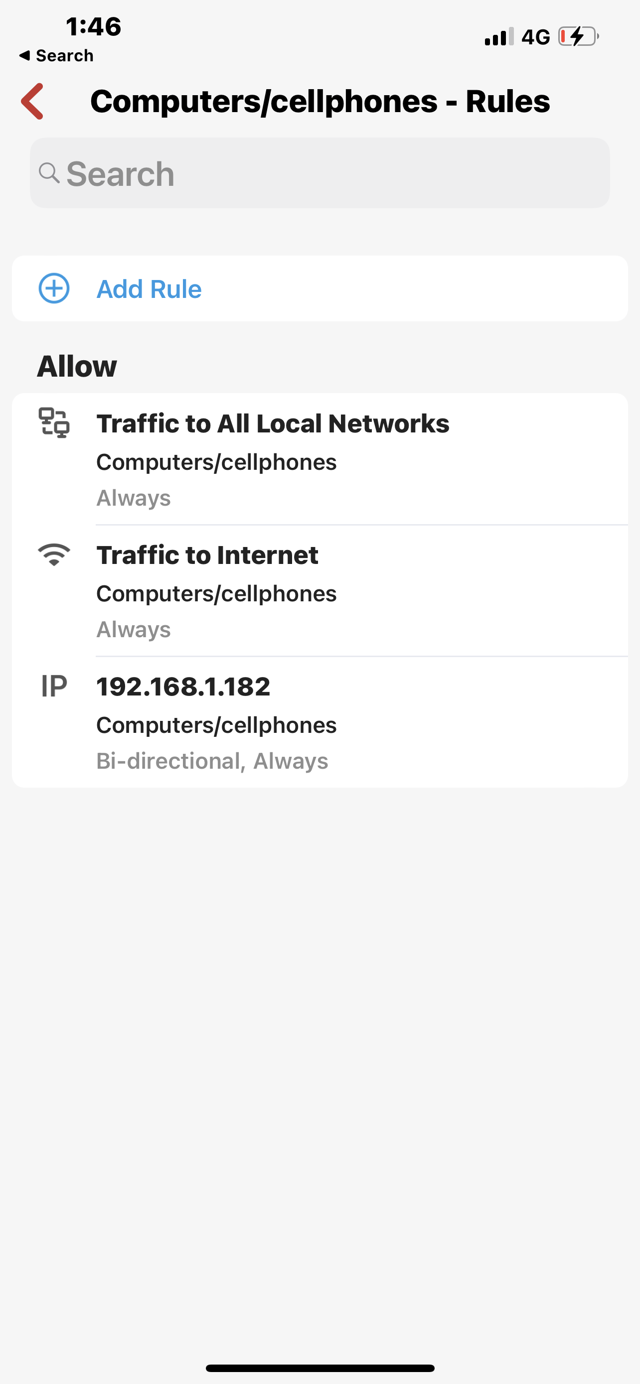The width and height of the screenshot is (640, 1384).
Task: Tap Always under Traffic to Internet
Action: pos(133,629)
